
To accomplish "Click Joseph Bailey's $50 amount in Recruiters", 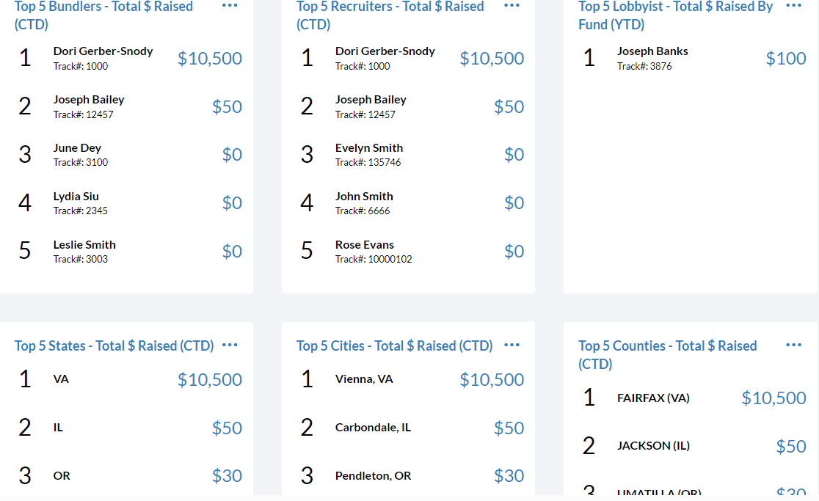I will [509, 106].
